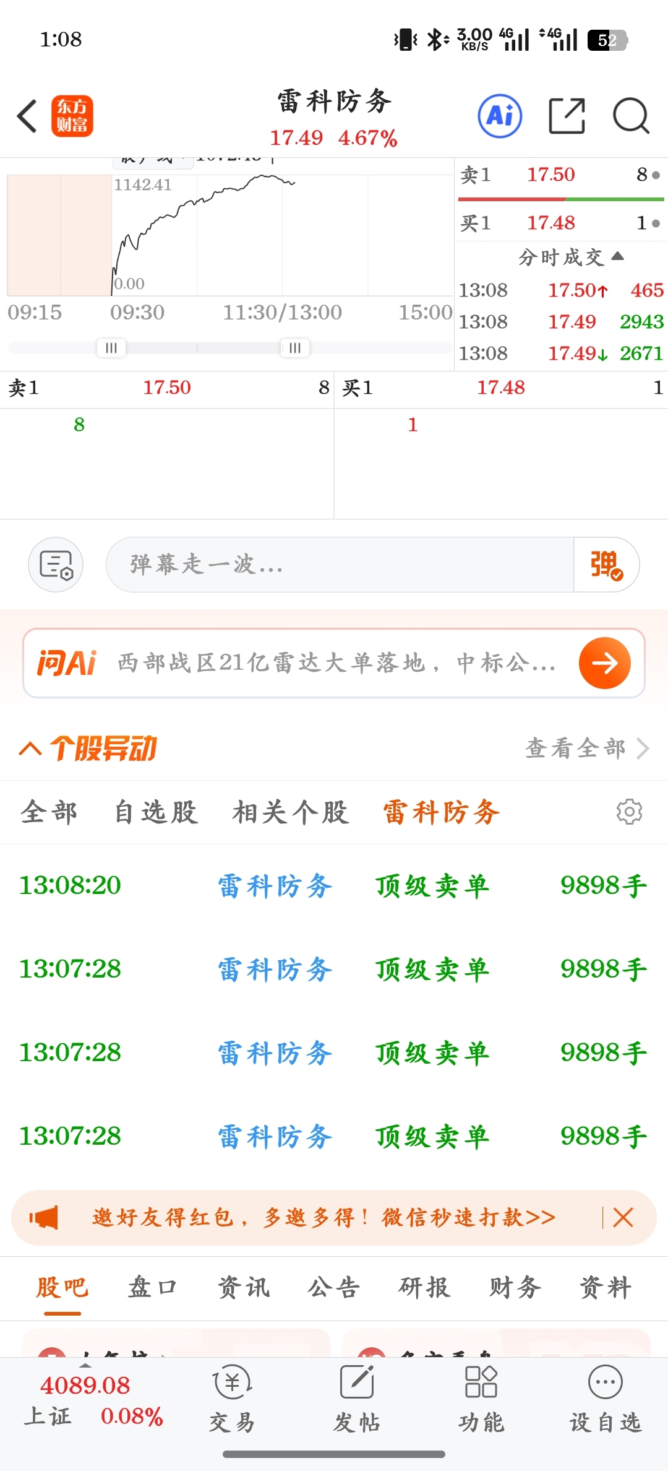Open the 个股异动 gear settings
This screenshot has height=1471, width=668.
(x=629, y=812)
